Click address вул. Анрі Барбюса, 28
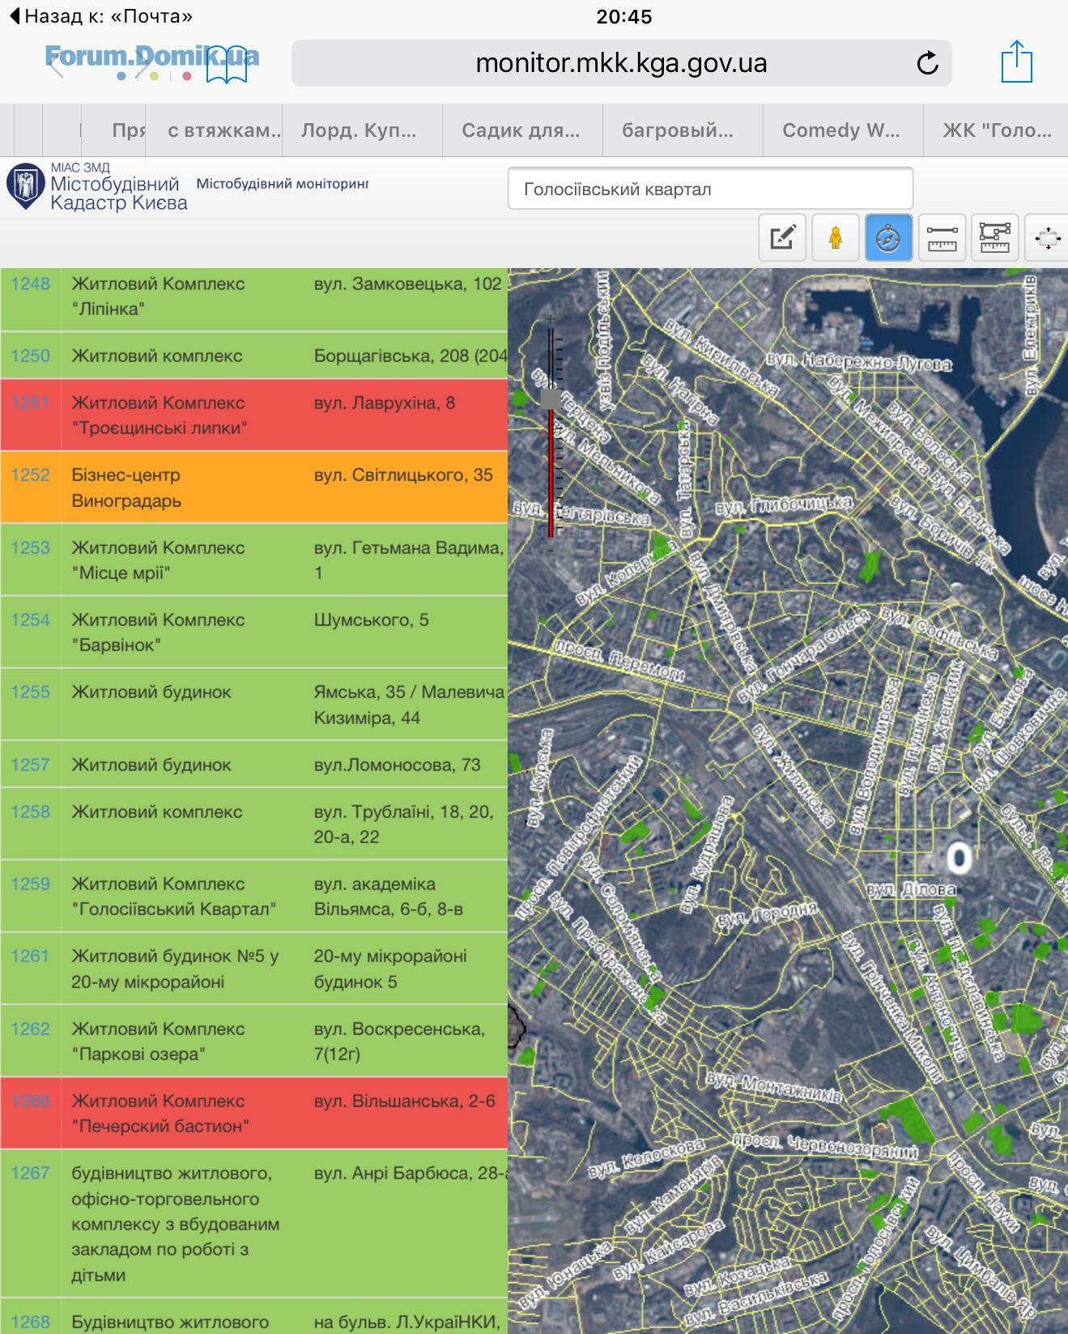 (x=411, y=1173)
